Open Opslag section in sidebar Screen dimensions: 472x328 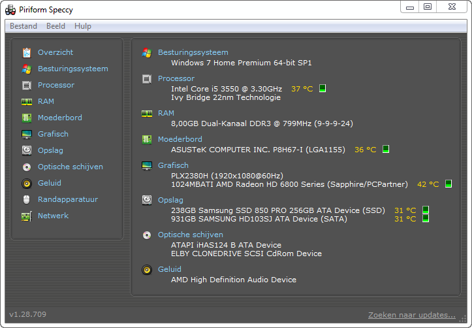coord(50,150)
